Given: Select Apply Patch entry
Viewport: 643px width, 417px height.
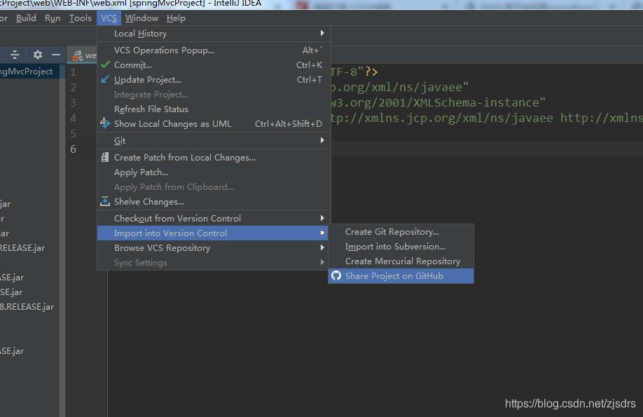Looking at the screenshot, I should (214, 172).
